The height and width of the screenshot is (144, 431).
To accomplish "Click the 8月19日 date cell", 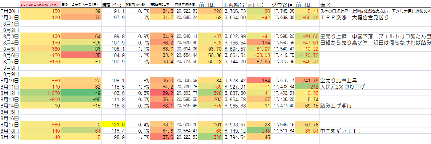I will tap(10, 137).
